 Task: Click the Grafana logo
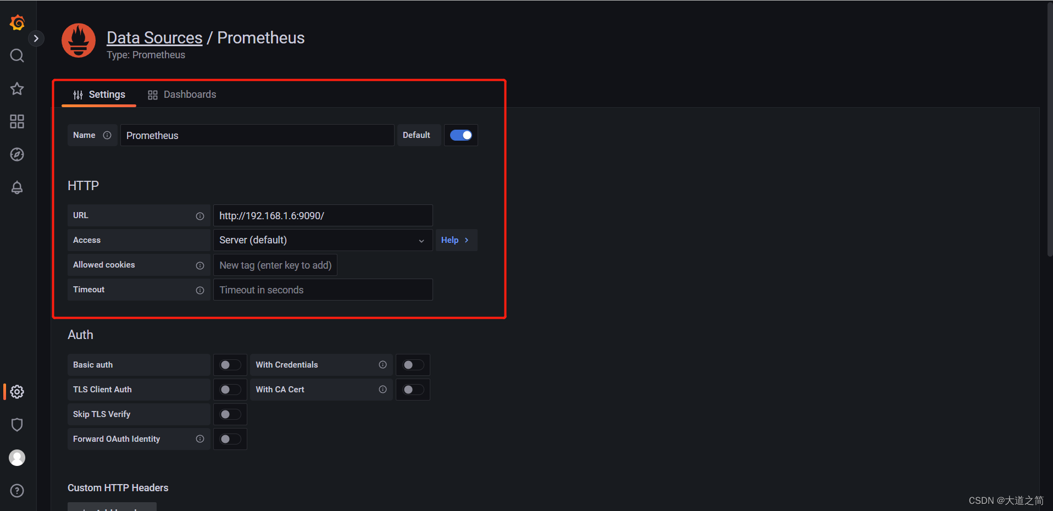[x=17, y=23]
